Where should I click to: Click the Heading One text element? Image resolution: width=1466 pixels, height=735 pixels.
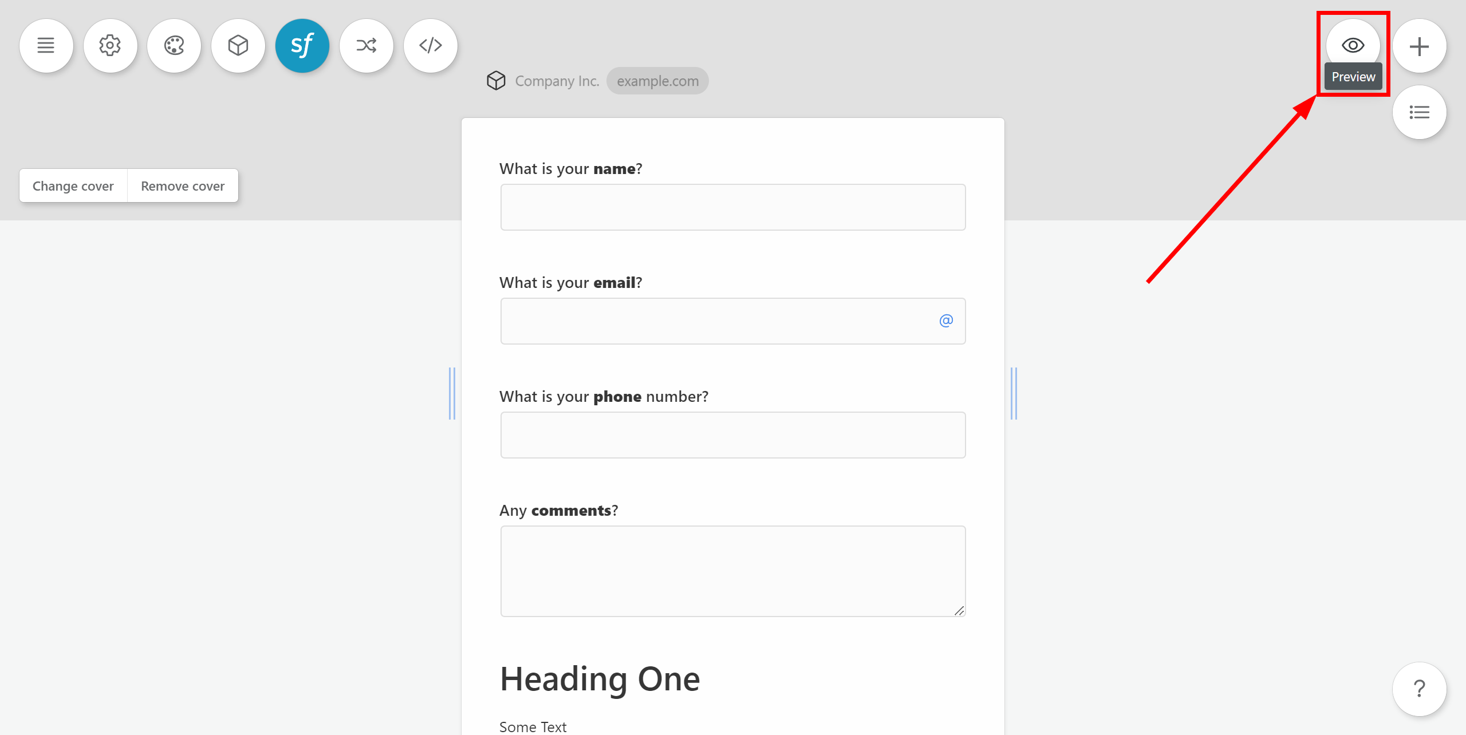pos(600,678)
